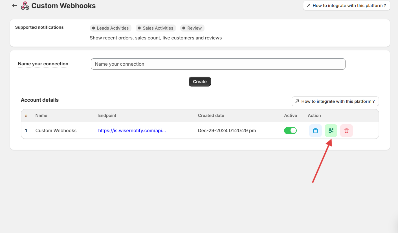Open How to integrate beside Account details
The image size is (398, 233).
pyautogui.click(x=335, y=101)
